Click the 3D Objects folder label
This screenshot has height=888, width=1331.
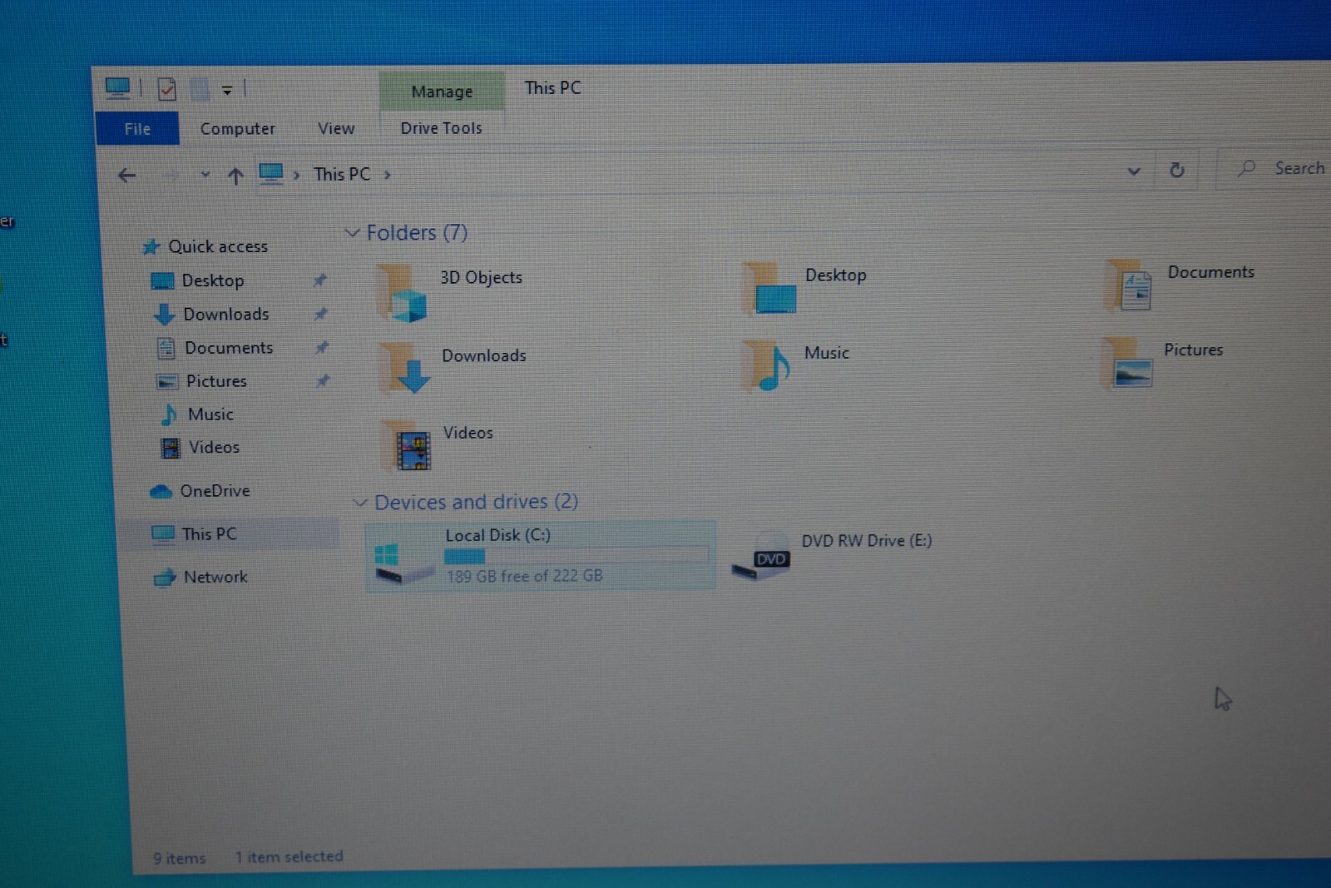pyautogui.click(x=481, y=277)
